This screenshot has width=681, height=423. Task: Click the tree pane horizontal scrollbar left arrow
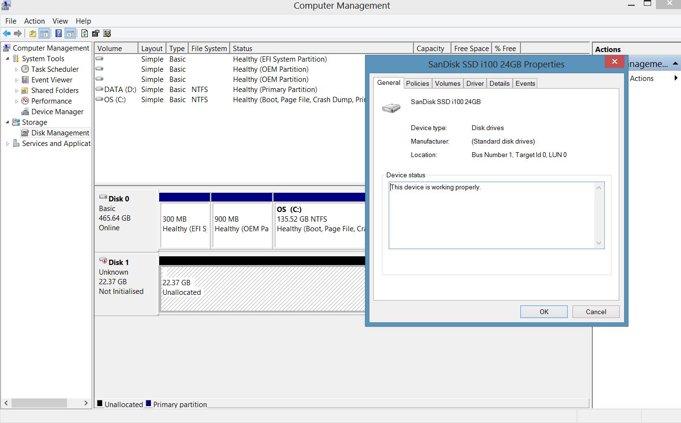[6, 403]
